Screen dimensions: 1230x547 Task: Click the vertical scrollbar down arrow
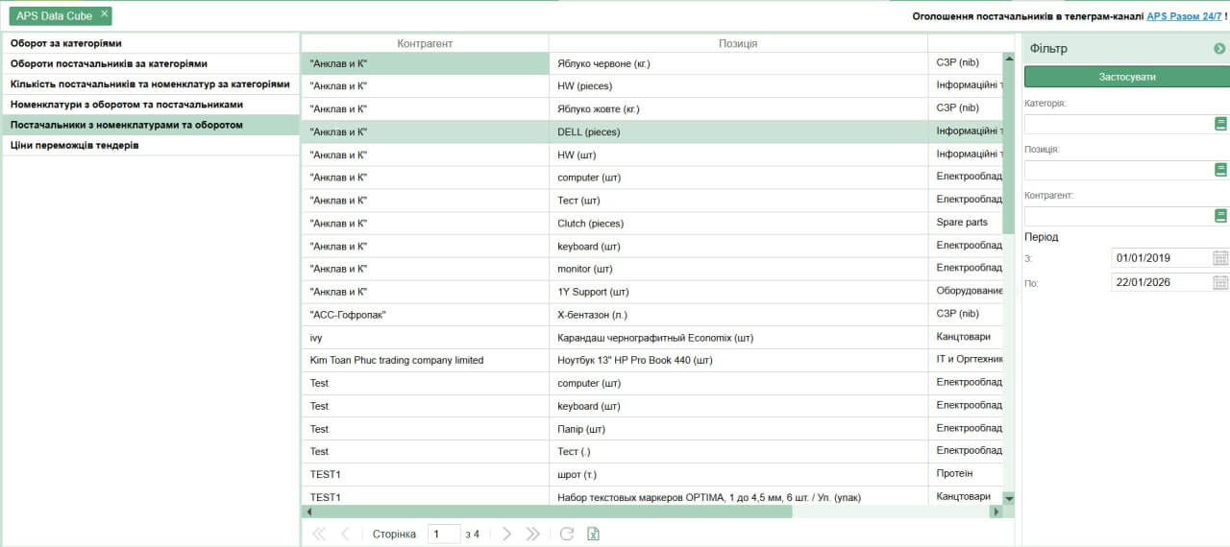[x=1009, y=498]
